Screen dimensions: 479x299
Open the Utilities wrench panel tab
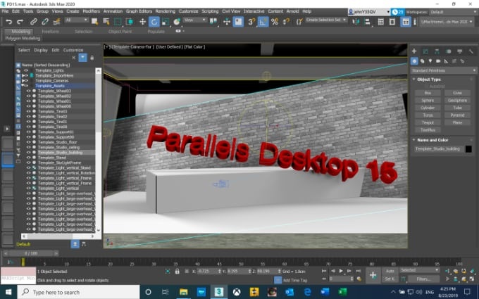click(x=471, y=51)
